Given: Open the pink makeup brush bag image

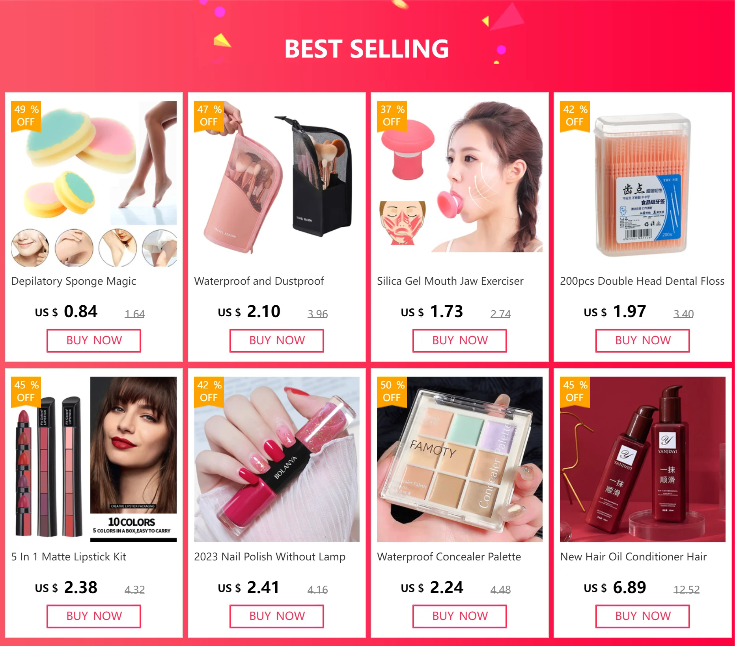Looking at the screenshot, I should tap(277, 184).
